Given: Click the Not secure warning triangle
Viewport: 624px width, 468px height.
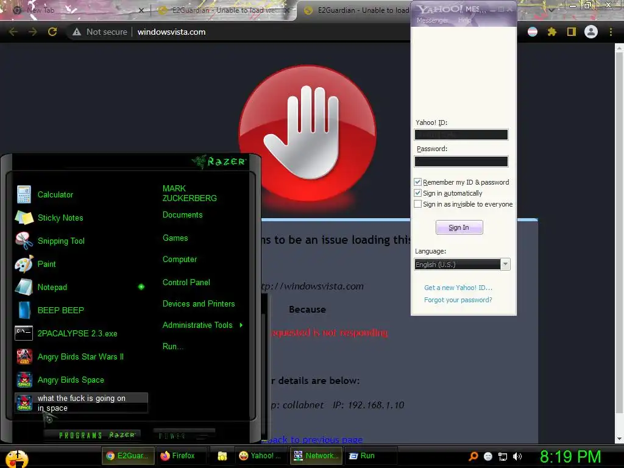Looking at the screenshot, I should click(x=77, y=32).
